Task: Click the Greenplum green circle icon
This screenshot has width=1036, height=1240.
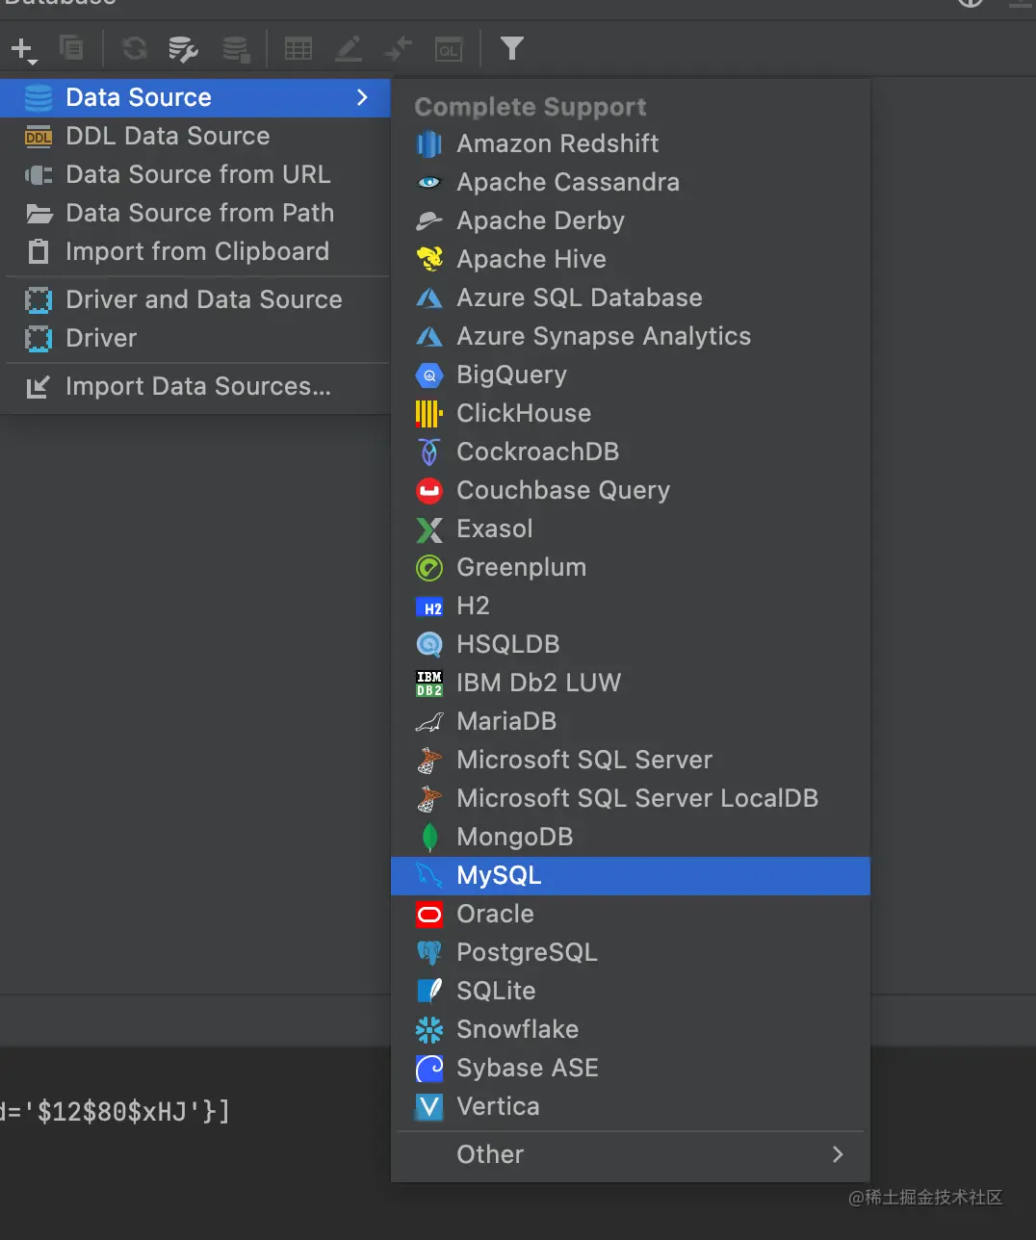Action: coord(429,567)
